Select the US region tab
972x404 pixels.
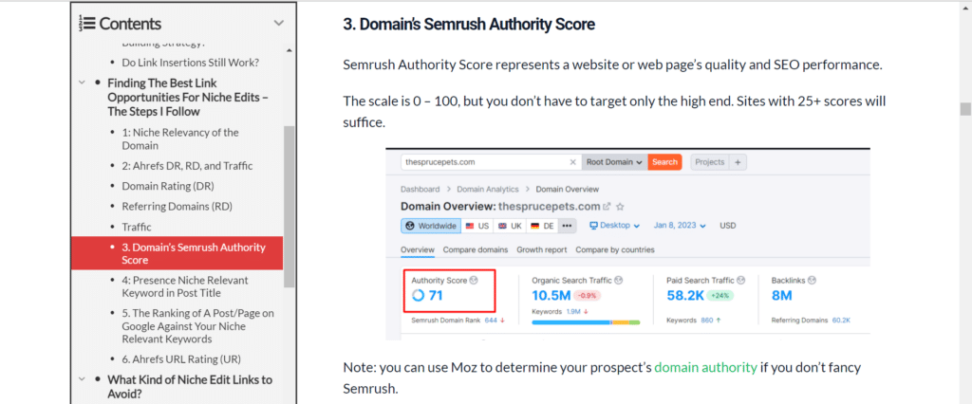(x=477, y=226)
